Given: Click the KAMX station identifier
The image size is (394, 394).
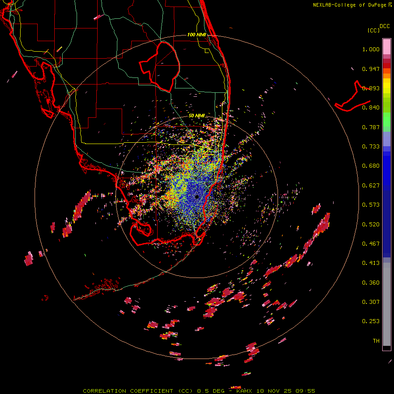Looking at the screenshot, I should (245, 391).
